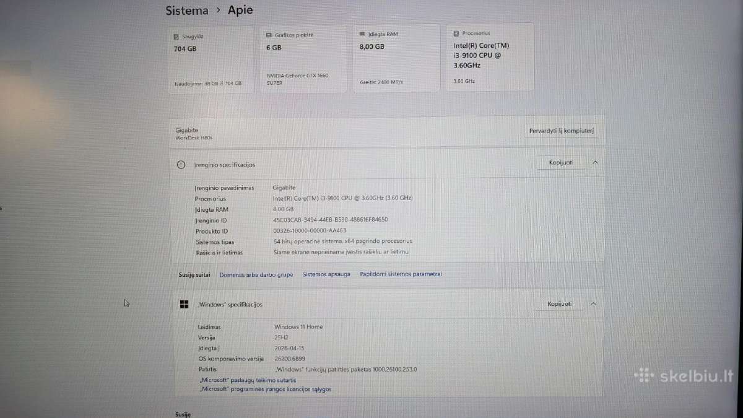Select the install date 2026-04-15
This screenshot has height=418, width=743.
(290, 349)
